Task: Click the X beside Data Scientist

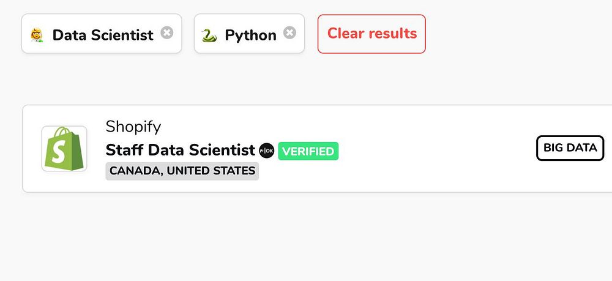Action: [x=166, y=33]
